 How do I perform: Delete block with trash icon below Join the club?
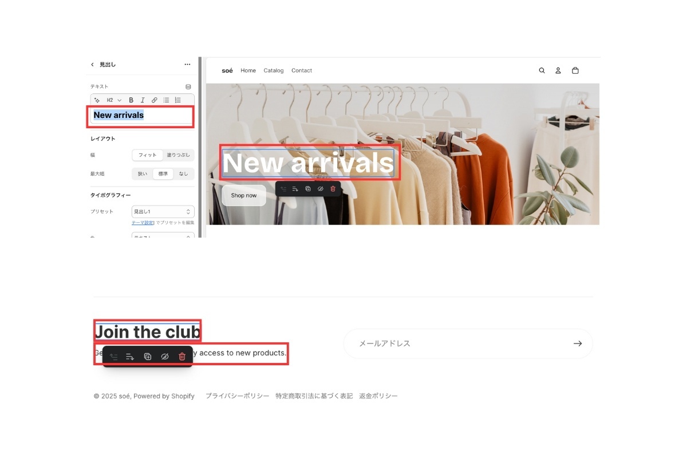click(182, 357)
